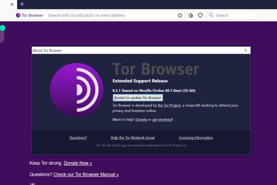Open the Questions? link in dialog footer
The height and width of the screenshot is (185, 277).
[78, 137]
